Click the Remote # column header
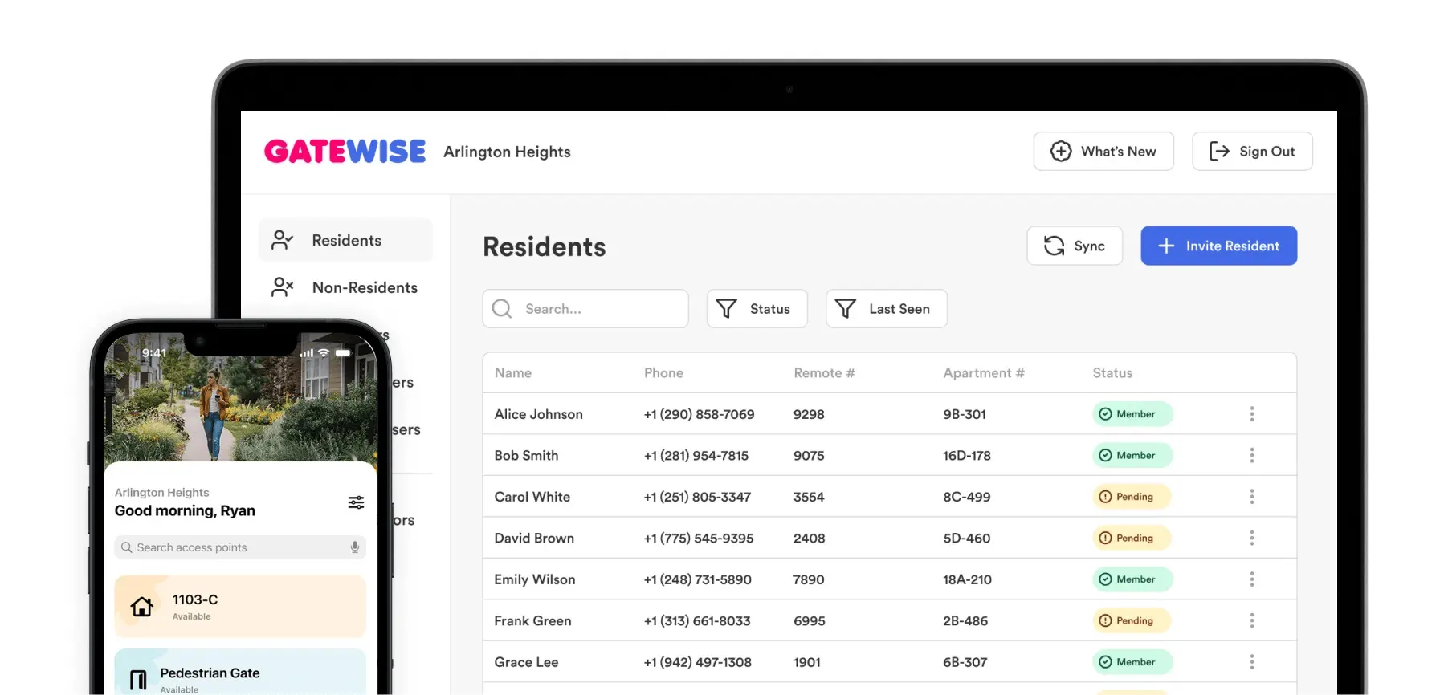This screenshot has width=1440, height=695. click(x=824, y=373)
